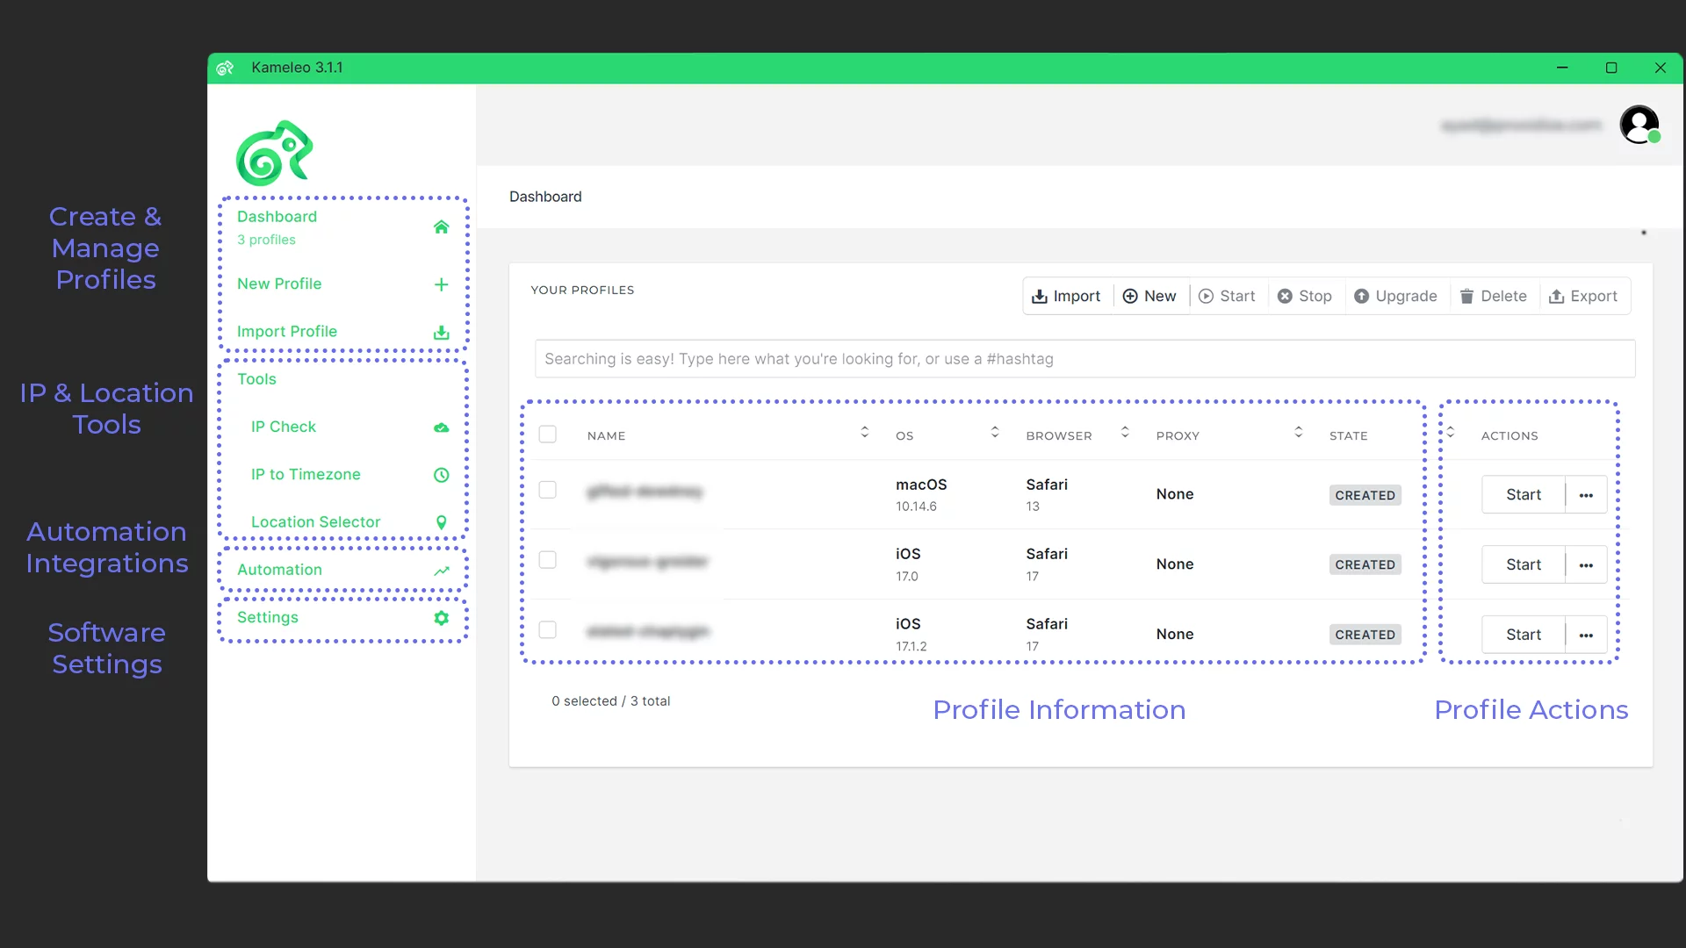Click the Kameleo chameleon logo
Image resolution: width=1686 pixels, height=948 pixels.
pos(274,152)
